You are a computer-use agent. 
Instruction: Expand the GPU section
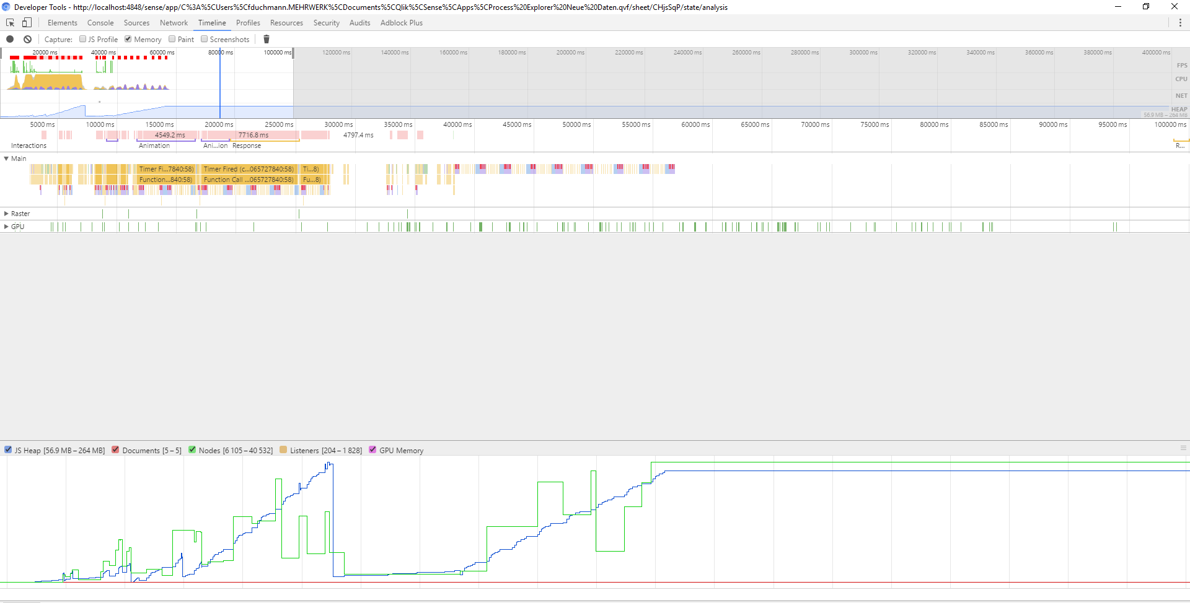pos(6,227)
